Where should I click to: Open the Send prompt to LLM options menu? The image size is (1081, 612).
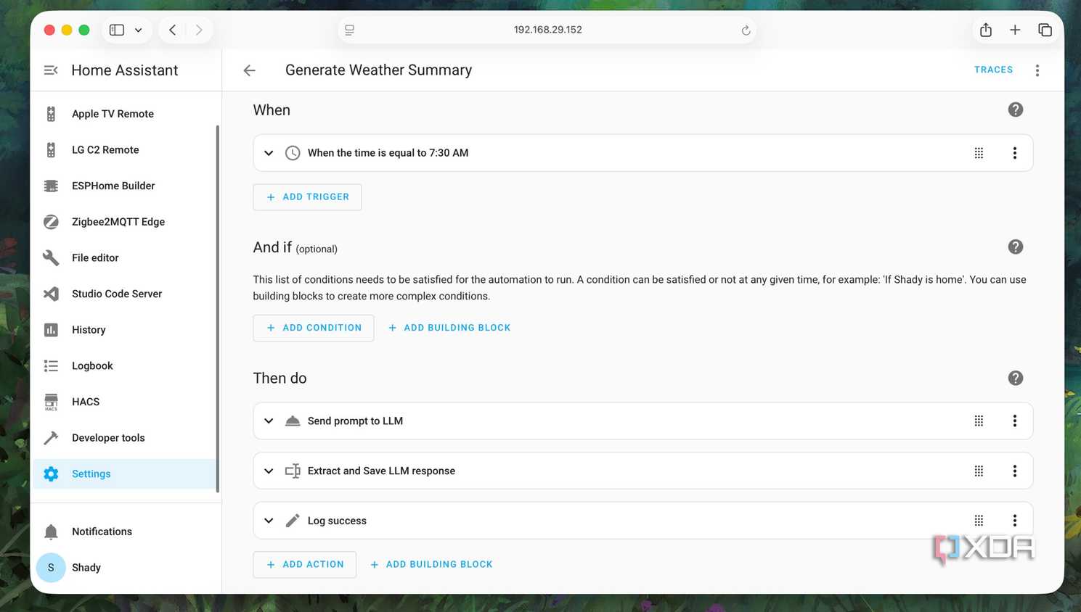point(1015,421)
